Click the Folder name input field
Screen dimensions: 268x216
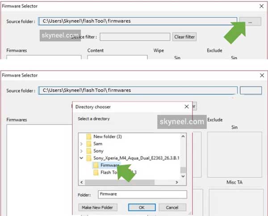pos(142,194)
